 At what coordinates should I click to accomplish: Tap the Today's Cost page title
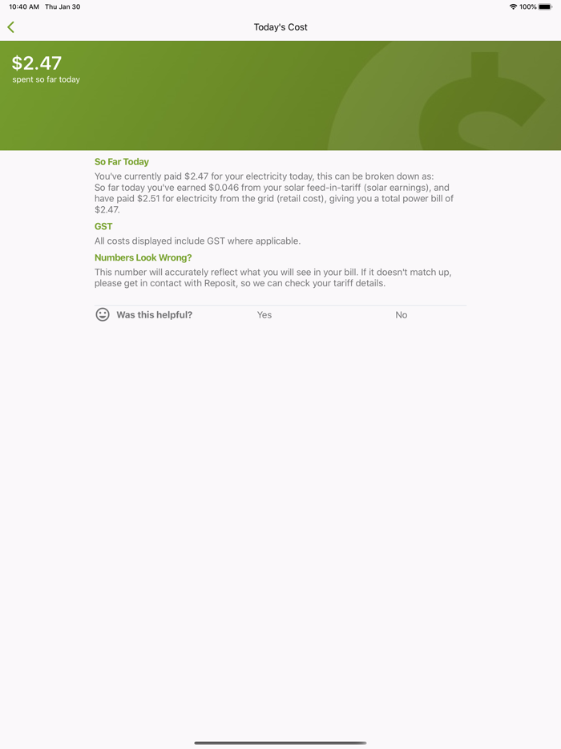tap(280, 27)
